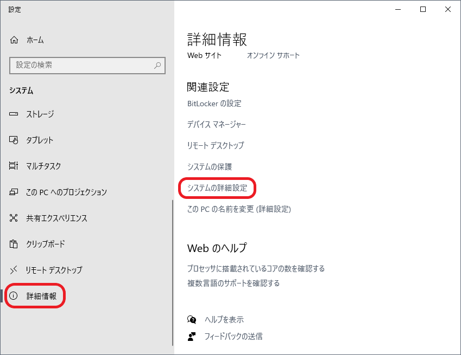461x355 pixels.
Task: Click the Get Help (ヘルプを表示) icon
Action: click(191, 320)
